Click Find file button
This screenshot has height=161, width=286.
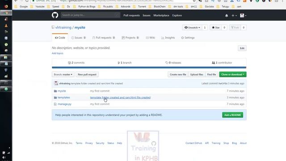pos(211,75)
